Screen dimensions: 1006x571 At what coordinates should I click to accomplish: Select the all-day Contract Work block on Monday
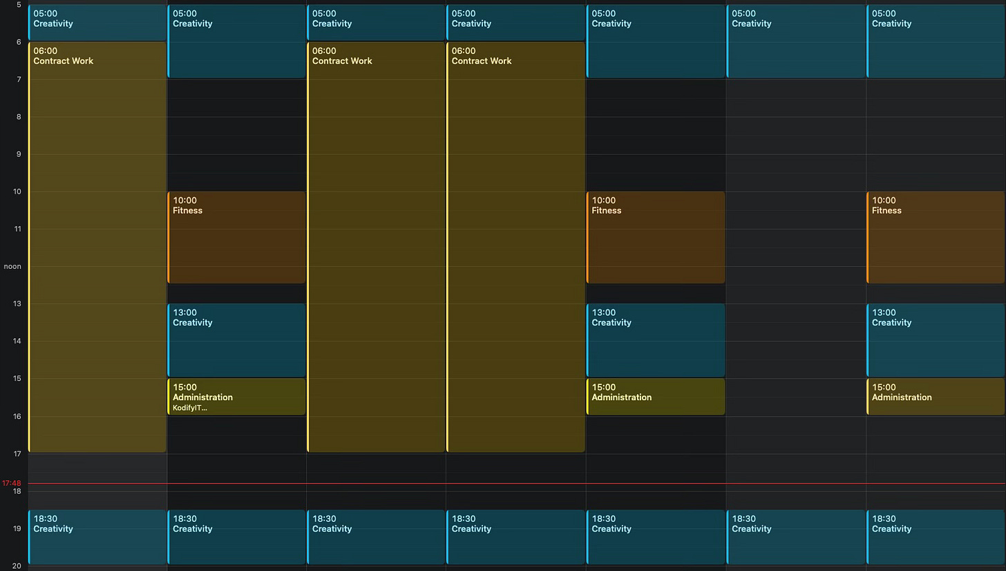(x=97, y=242)
